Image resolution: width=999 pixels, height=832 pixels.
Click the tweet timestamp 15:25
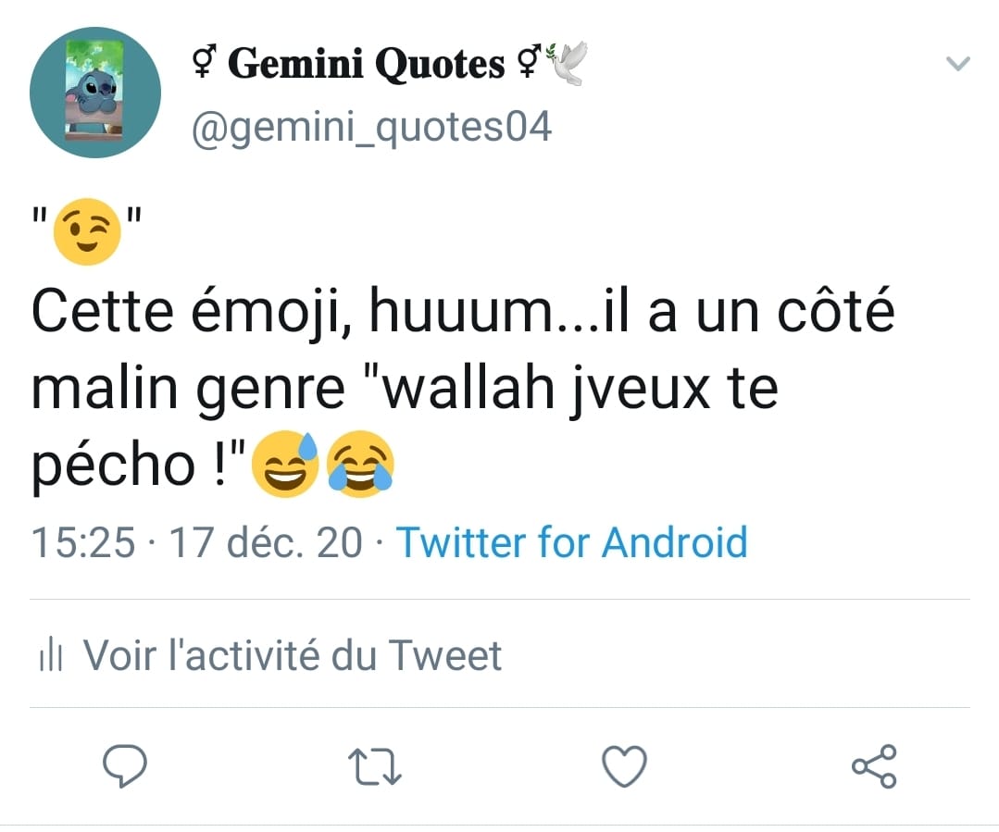tap(83, 542)
